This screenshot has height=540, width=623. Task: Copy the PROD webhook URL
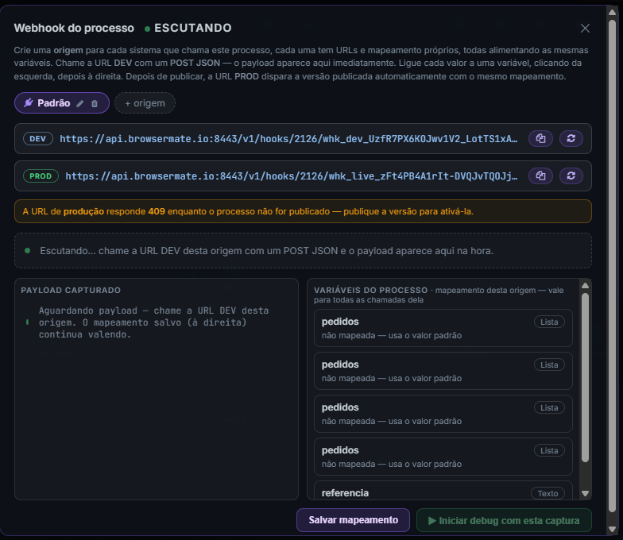pyautogui.click(x=540, y=176)
